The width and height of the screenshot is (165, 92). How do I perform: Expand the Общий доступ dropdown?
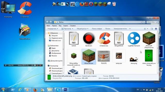[82, 29]
